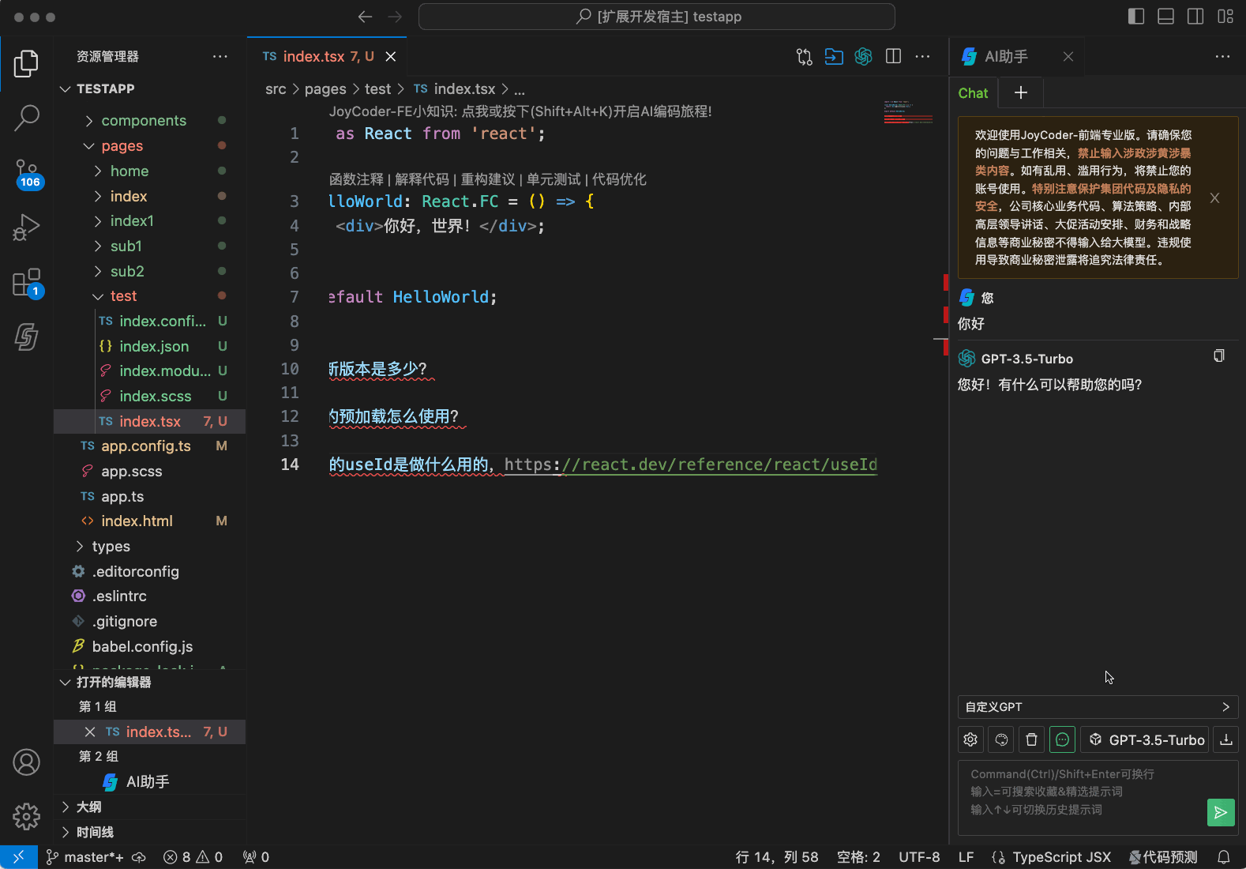Open notifications bell in status bar

(x=1223, y=857)
